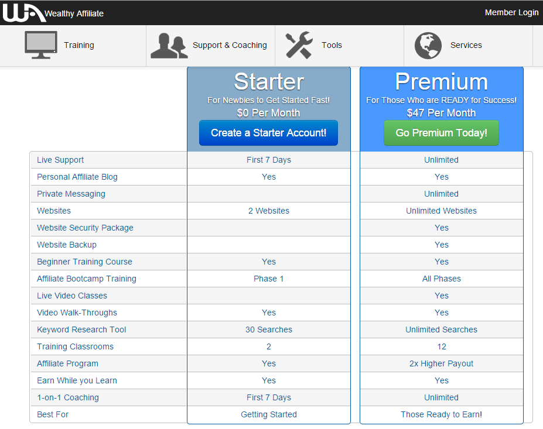Click the Earn While you Learn label
Image resolution: width=543 pixels, height=429 pixels.
(77, 380)
